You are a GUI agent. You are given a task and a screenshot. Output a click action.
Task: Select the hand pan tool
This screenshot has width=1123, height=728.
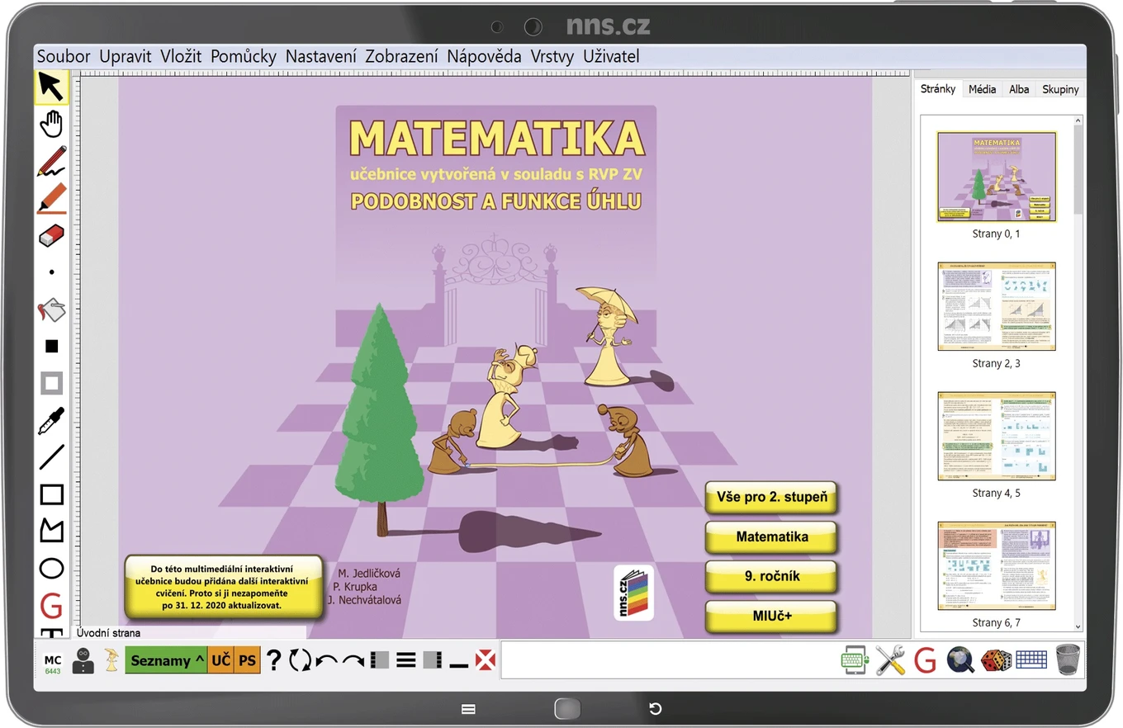point(51,124)
